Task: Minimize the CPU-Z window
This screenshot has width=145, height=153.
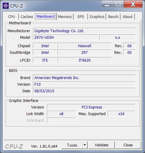Action: (x=107, y=4)
